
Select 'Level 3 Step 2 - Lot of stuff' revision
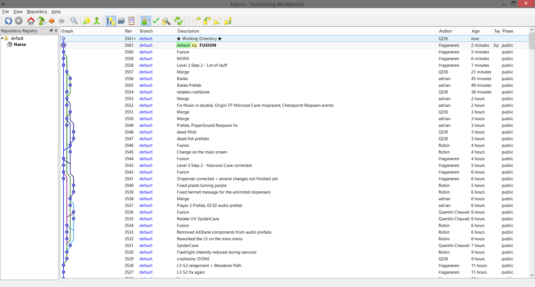[x=294, y=65]
